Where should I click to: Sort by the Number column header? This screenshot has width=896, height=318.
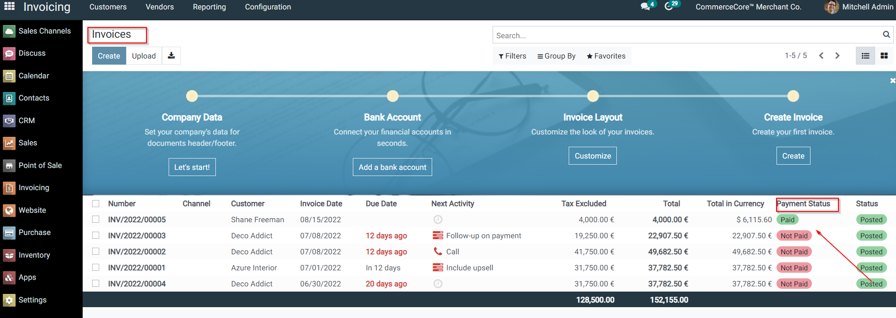(x=122, y=203)
